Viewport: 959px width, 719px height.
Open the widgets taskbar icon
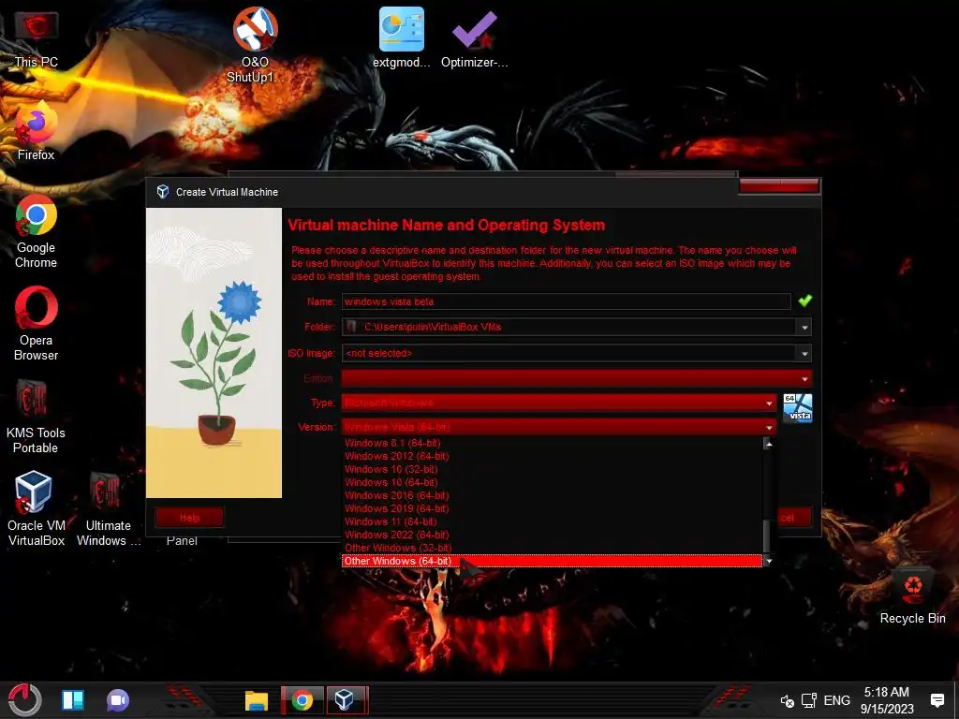(x=73, y=700)
